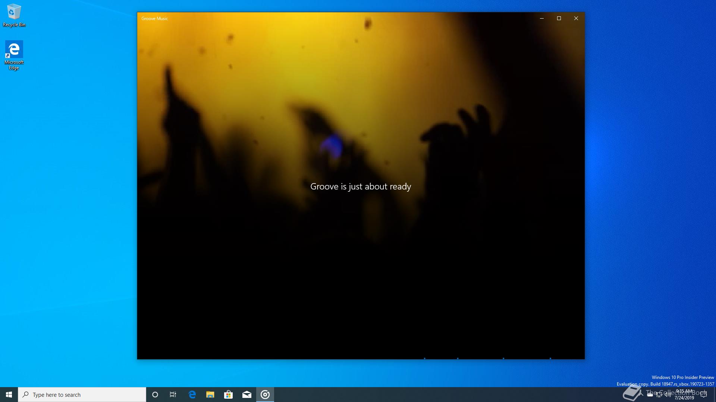Viewport: 716px width, 402px height.
Task: Click the Groove Music taskbar icon
Action: 265,395
